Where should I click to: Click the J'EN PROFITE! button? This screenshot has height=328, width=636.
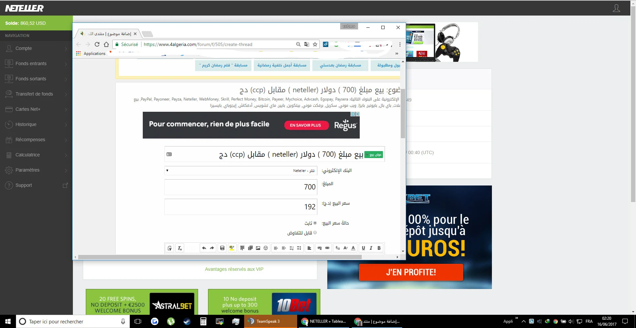point(411,272)
